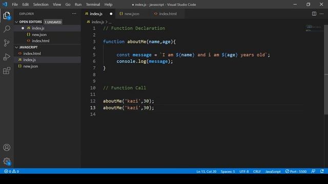Switch to the new.json editor tab
Screen dimensions: 328x184
pyautogui.click(x=132, y=14)
